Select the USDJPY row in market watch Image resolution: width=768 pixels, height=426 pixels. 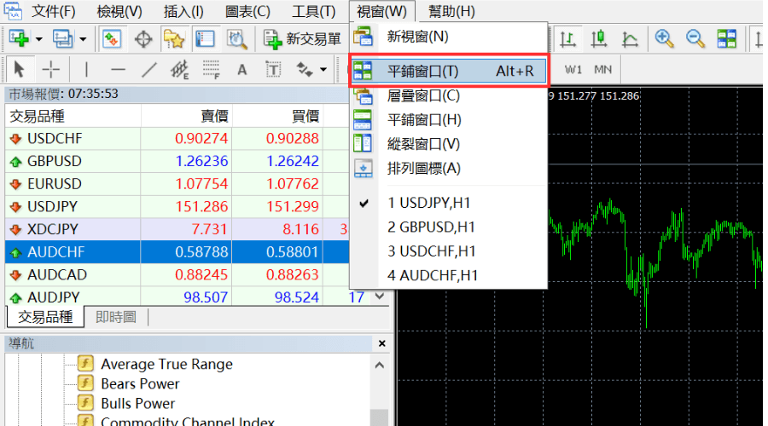point(177,206)
